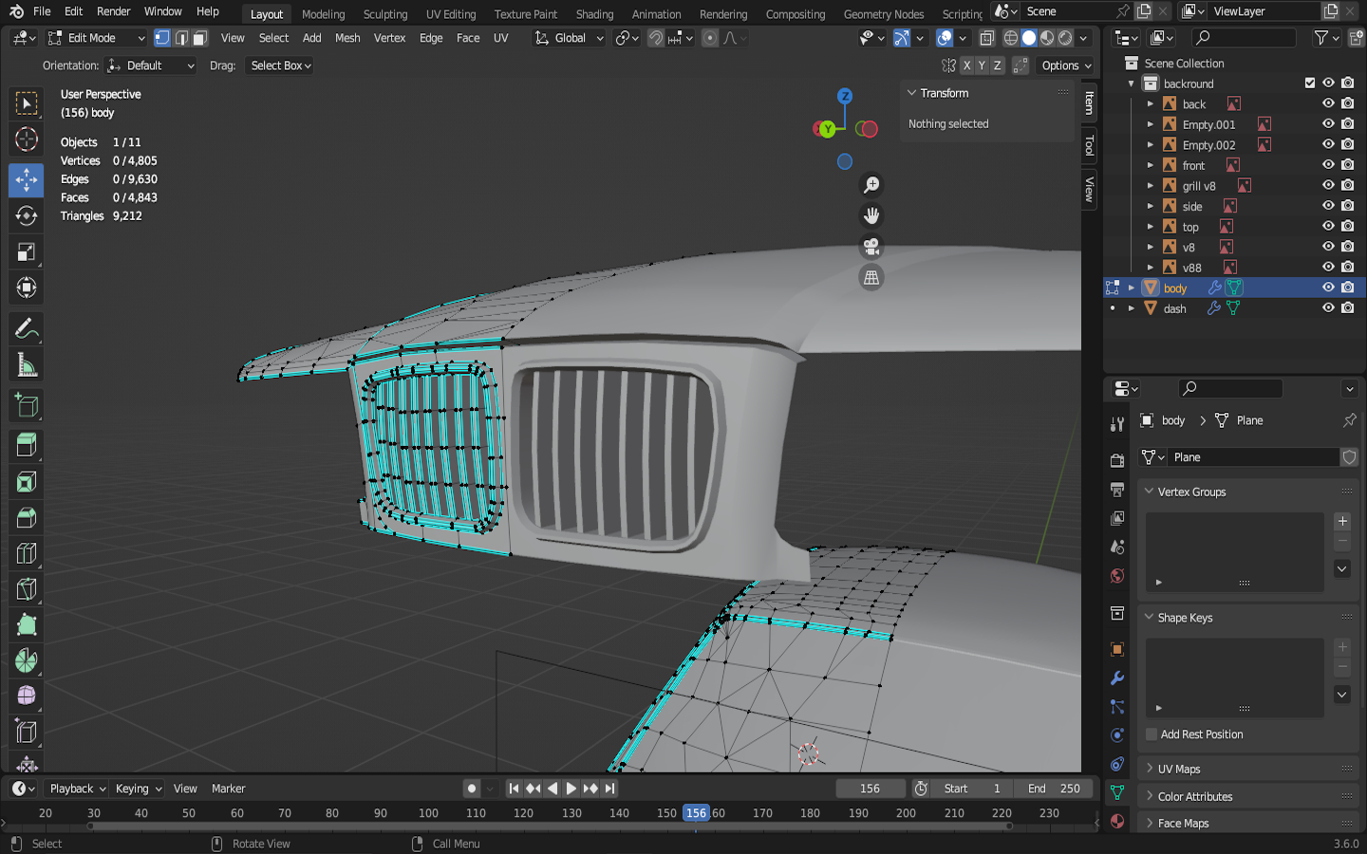This screenshot has width=1367, height=854.
Task: Expand the Color Attributes panel
Action: pyautogui.click(x=1149, y=796)
